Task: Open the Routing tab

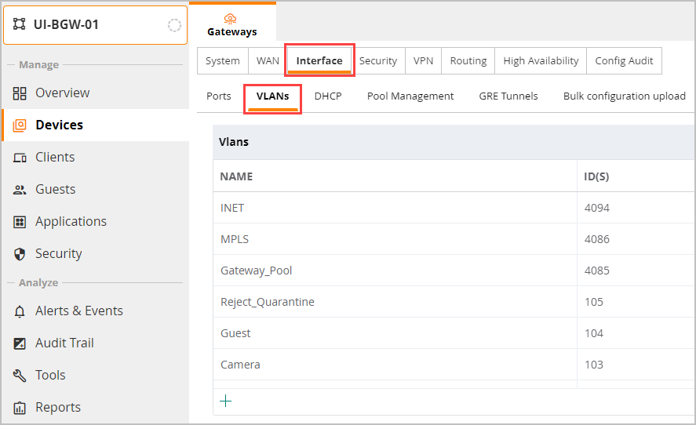Action: pyautogui.click(x=468, y=61)
